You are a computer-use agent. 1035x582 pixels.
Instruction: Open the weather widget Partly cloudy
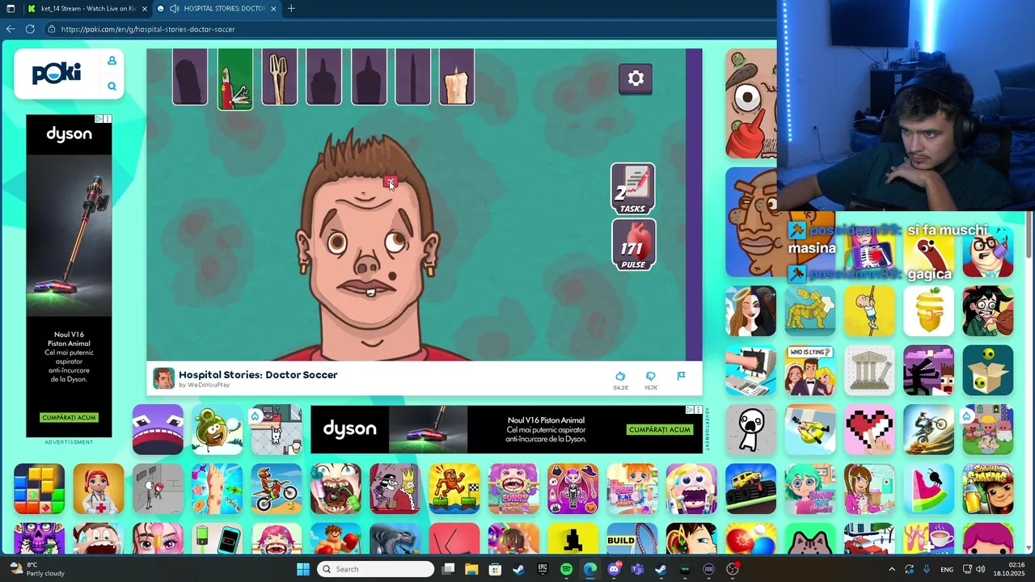point(36,569)
